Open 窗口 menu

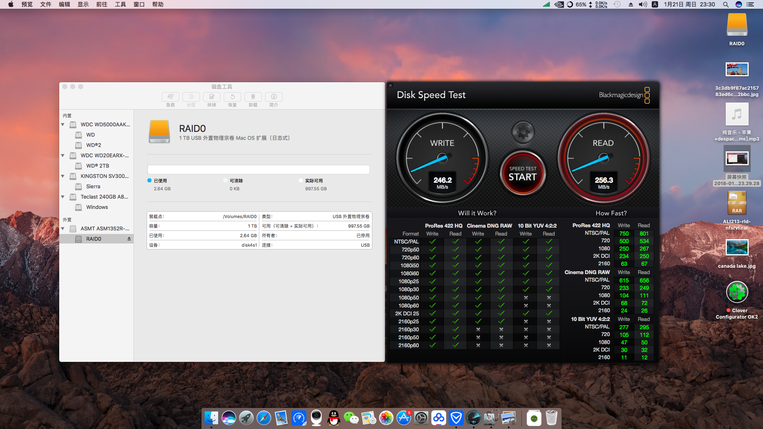[x=139, y=4]
